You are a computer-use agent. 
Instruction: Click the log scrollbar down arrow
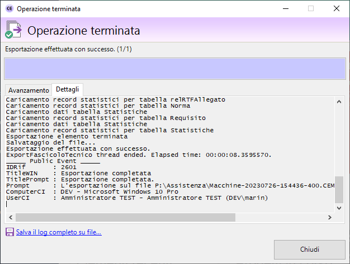(339, 208)
